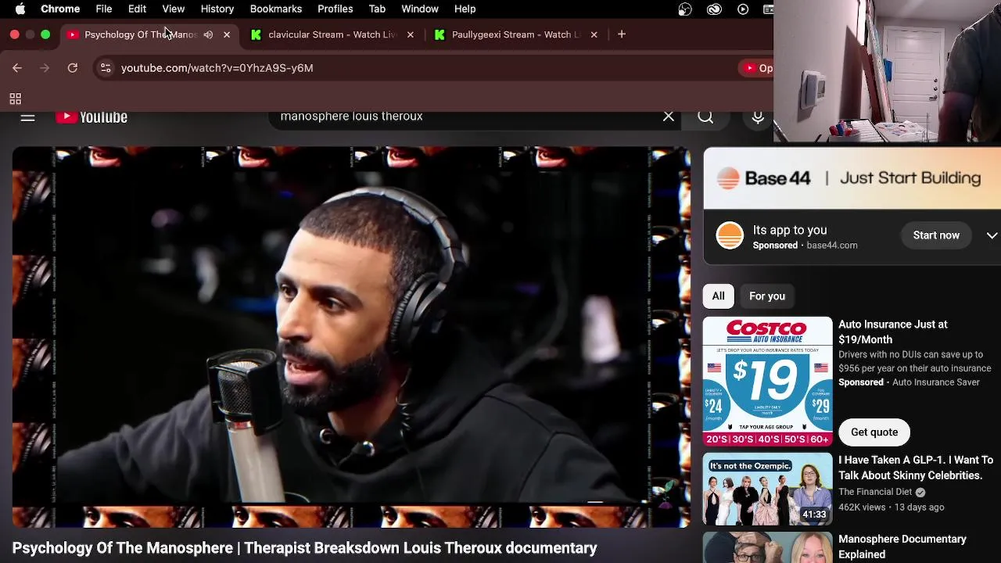Reload the current page

(x=73, y=68)
